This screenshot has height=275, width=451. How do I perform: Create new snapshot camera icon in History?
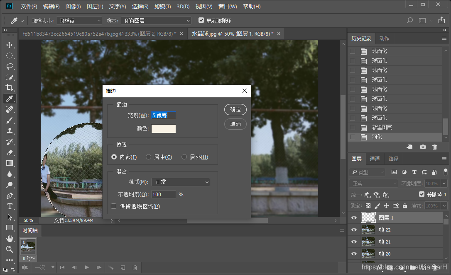click(422, 147)
